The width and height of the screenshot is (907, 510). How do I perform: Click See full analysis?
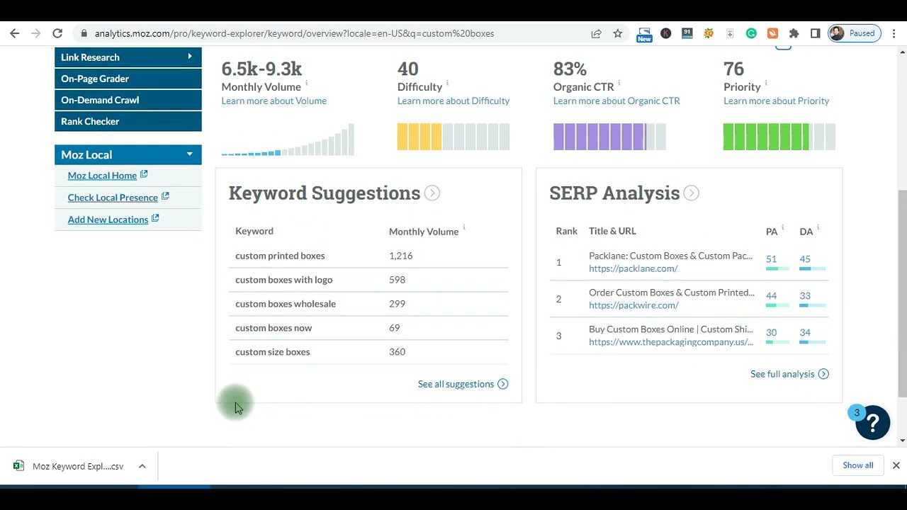click(789, 374)
